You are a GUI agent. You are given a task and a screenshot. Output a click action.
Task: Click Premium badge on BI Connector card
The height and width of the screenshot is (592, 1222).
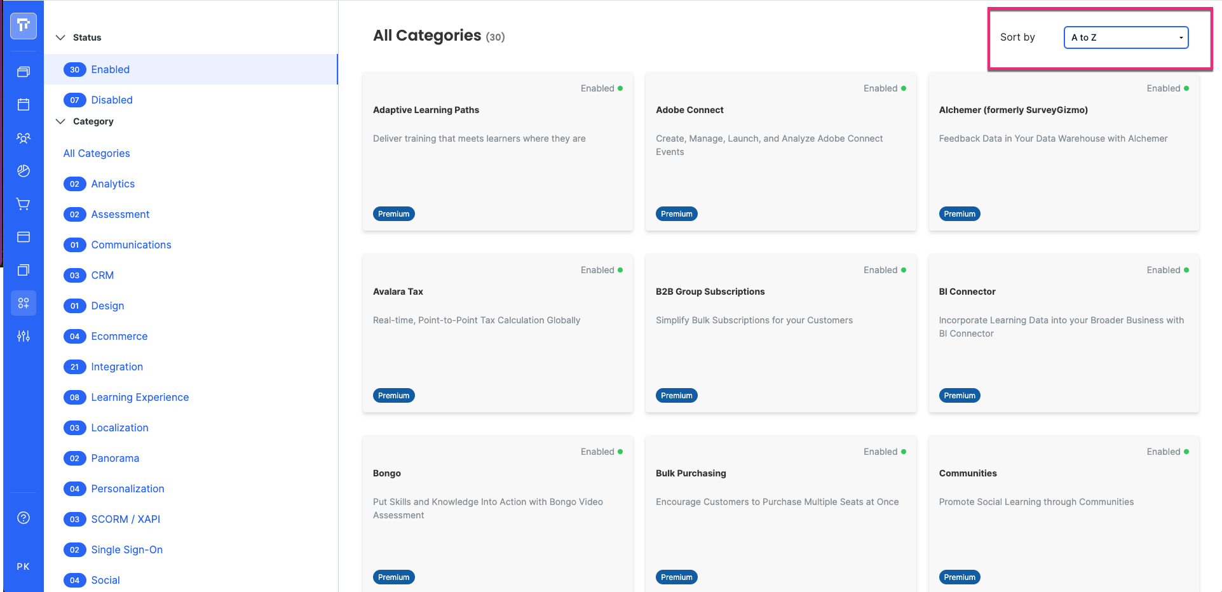pyautogui.click(x=960, y=396)
